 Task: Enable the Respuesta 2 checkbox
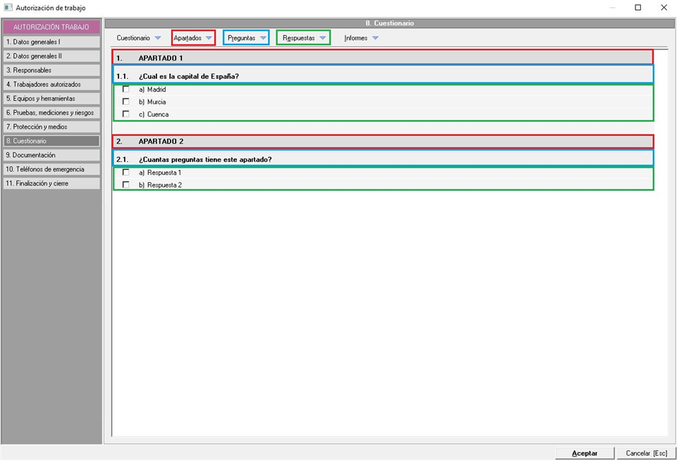pos(126,185)
